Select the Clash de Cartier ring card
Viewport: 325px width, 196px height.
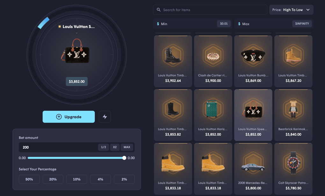click(213, 61)
